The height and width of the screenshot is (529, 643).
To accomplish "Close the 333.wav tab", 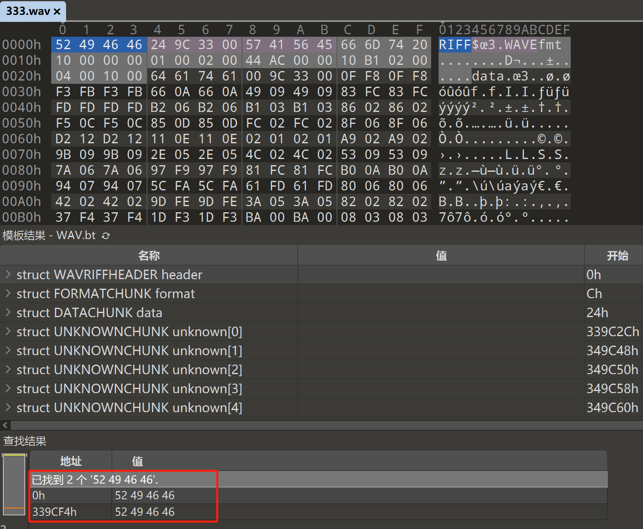I will [x=57, y=11].
